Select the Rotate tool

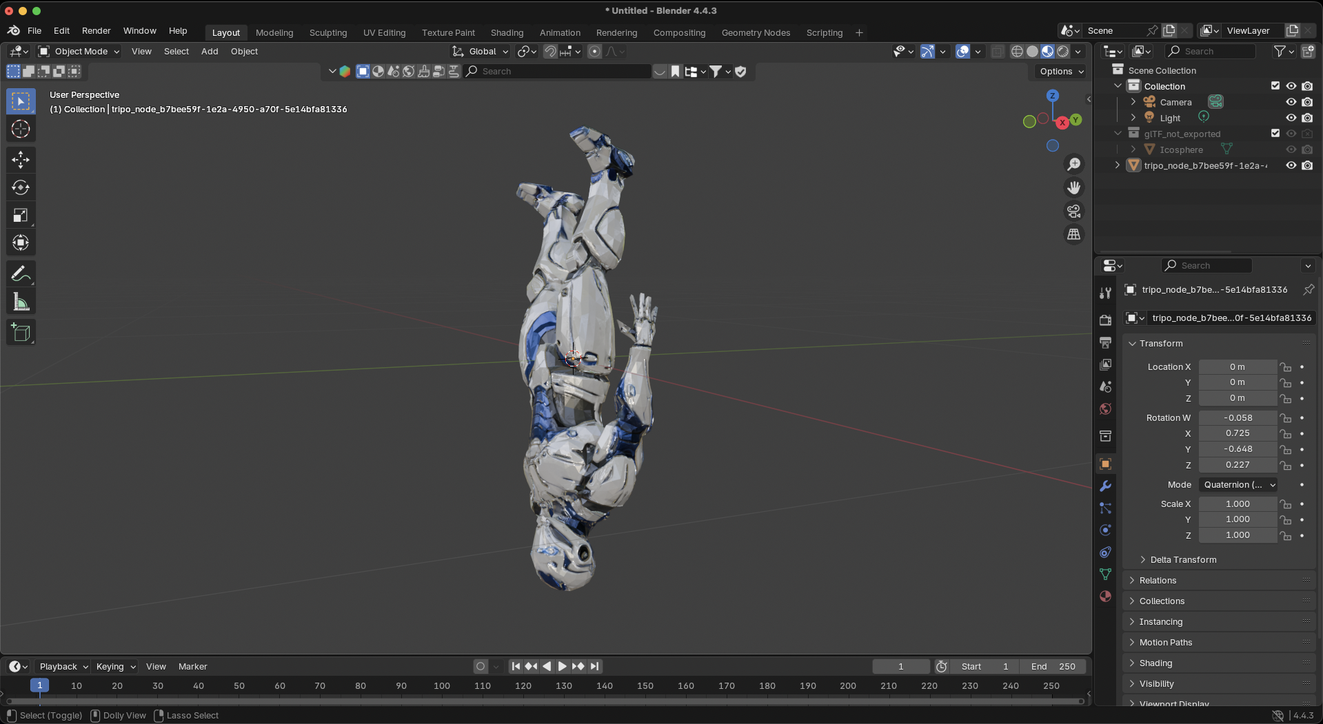(21, 187)
